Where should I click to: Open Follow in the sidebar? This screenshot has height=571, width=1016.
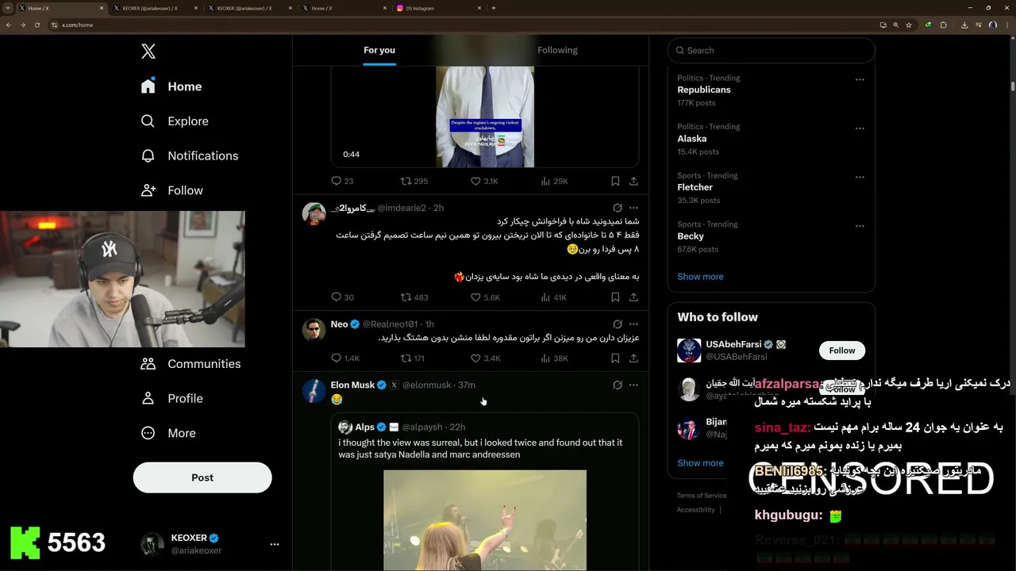pyautogui.click(x=171, y=190)
